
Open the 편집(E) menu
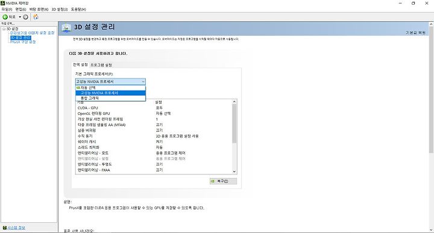pos(20,10)
